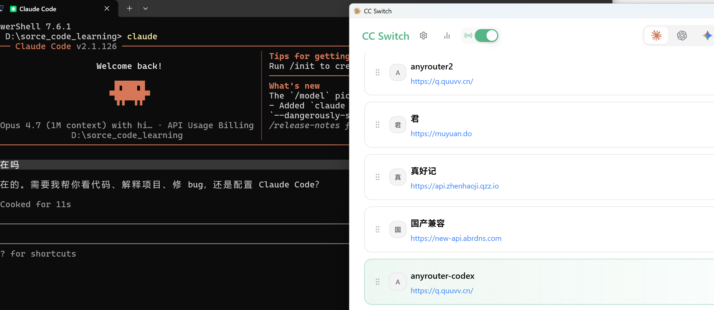Select the 真好记 provider name

click(423, 171)
